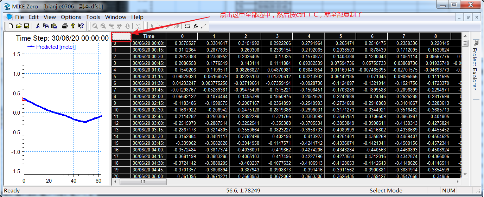Screen dimensions: 484x197
Task: Minimize the inner document window
Action: click(x=460, y=17)
